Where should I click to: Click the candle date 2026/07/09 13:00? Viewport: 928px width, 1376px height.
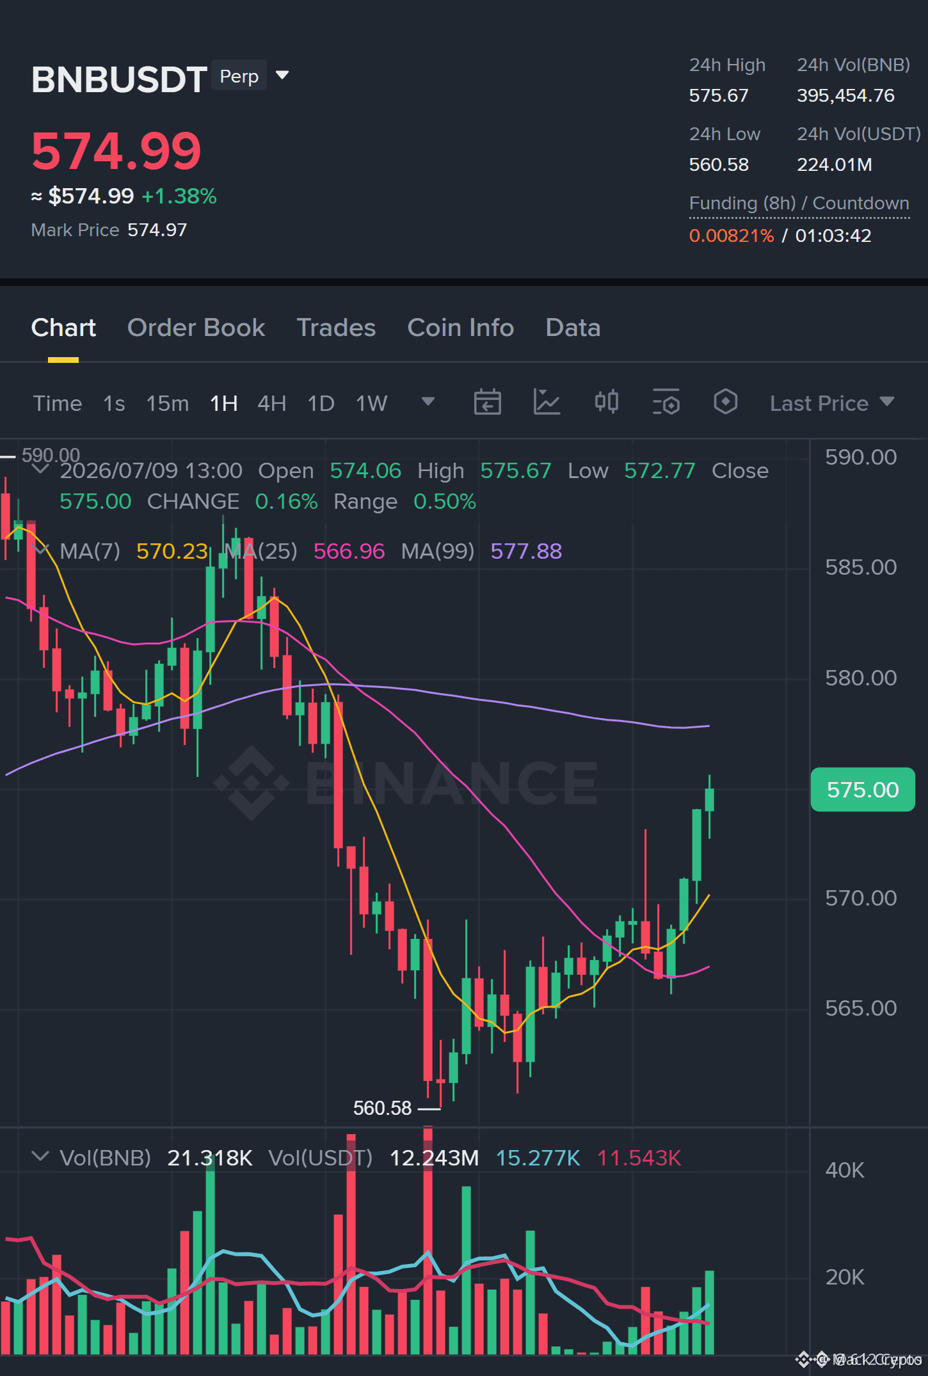point(151,470)
